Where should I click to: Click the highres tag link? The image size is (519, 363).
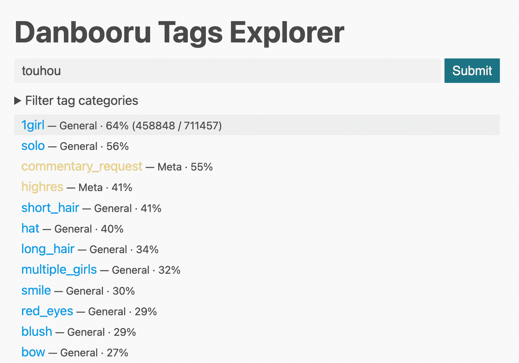click(x=42, y=187)
